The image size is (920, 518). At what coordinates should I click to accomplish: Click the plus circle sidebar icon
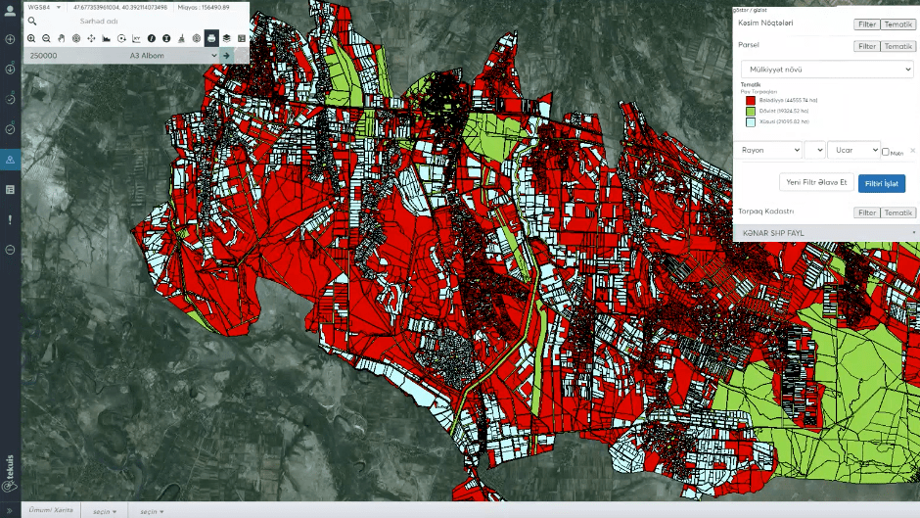(x=10, y=39)
